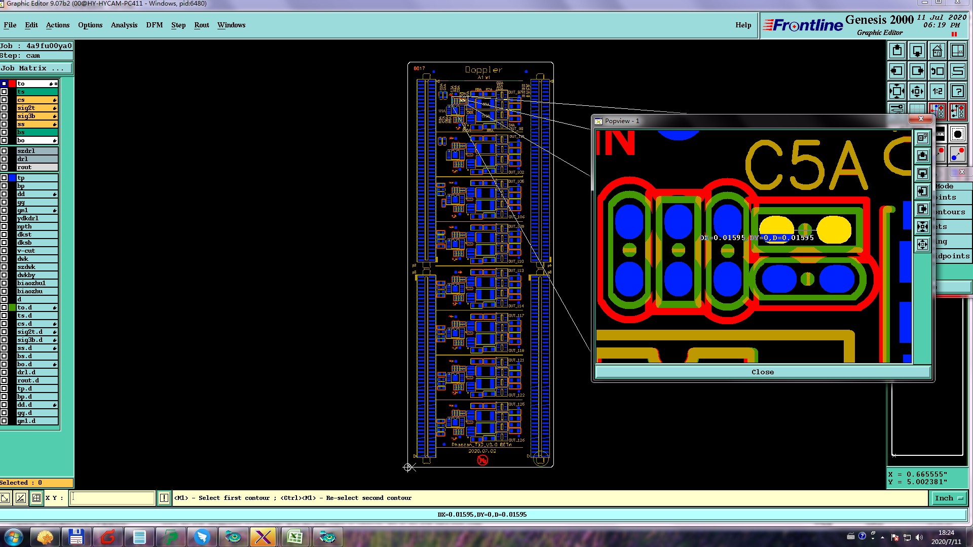The image size is (973, 547).
Task: Click the blue color swatch beside tp layer
Action: pos(12,178)
